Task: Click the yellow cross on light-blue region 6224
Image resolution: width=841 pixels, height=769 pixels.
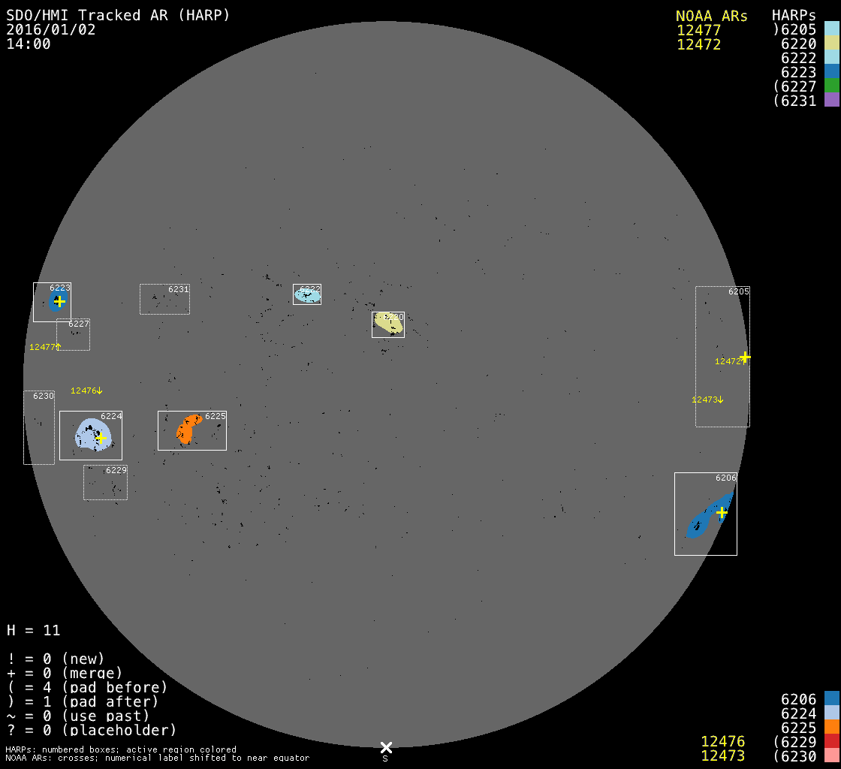Action: [101, 438]
